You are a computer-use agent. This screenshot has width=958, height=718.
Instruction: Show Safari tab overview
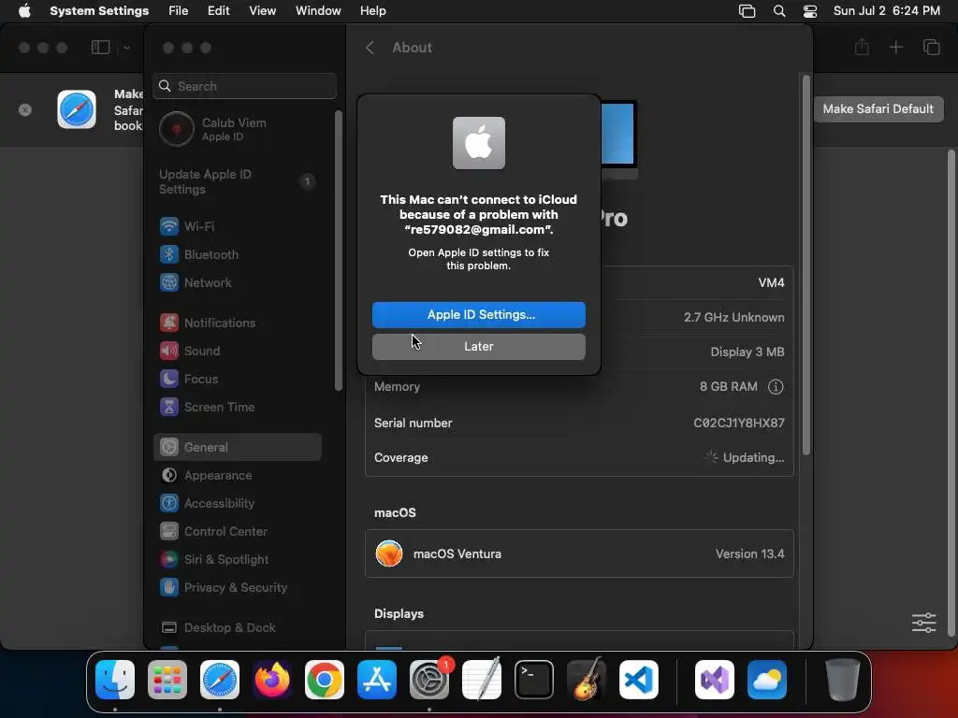pos(931,47)
